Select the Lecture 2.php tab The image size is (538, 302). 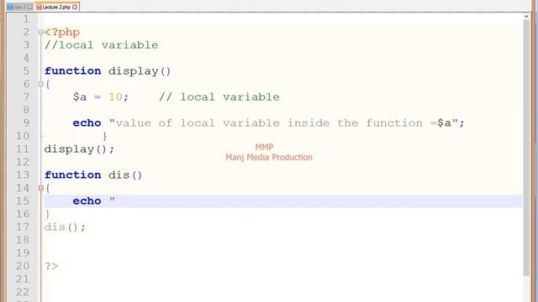(x=56, y=7)
